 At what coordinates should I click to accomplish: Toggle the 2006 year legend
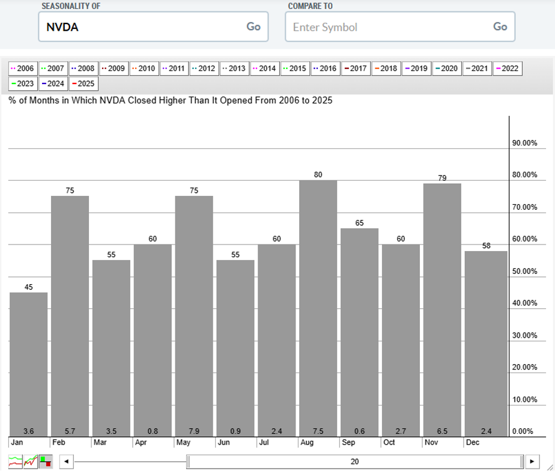[22, 68]
